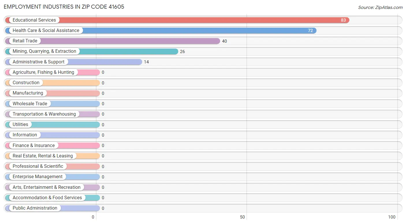
Task: Click the zero value beside Construction bar
Action: 103,83
